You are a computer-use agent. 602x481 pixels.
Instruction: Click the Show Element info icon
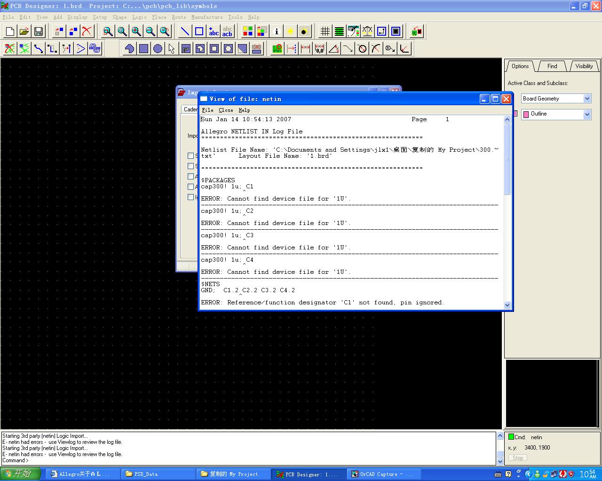(x=277, y=31)
